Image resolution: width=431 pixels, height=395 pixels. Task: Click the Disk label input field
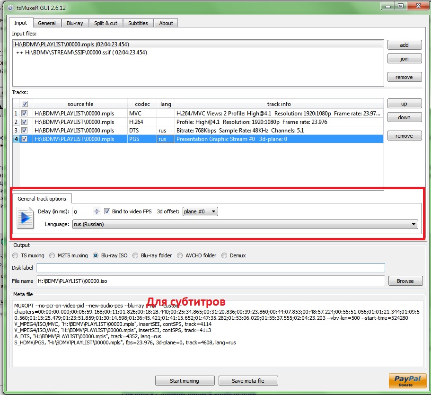[211, 268]
